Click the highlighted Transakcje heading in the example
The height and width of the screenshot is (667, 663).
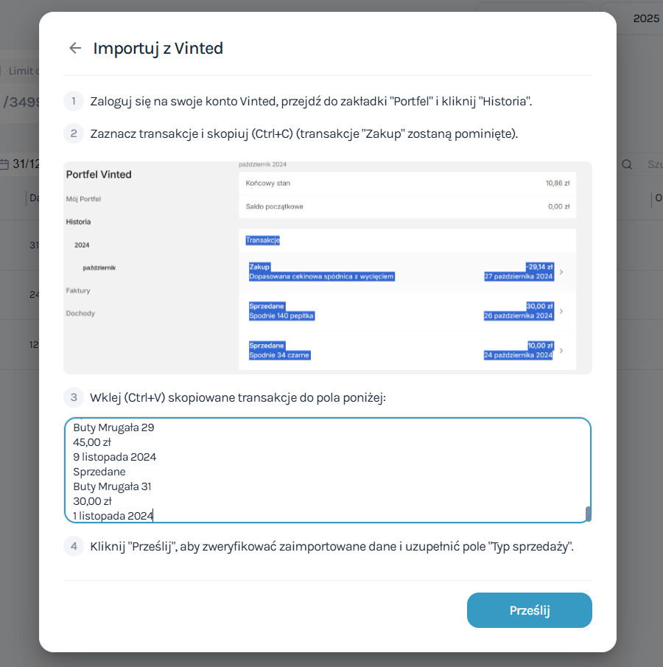point(263,240)
